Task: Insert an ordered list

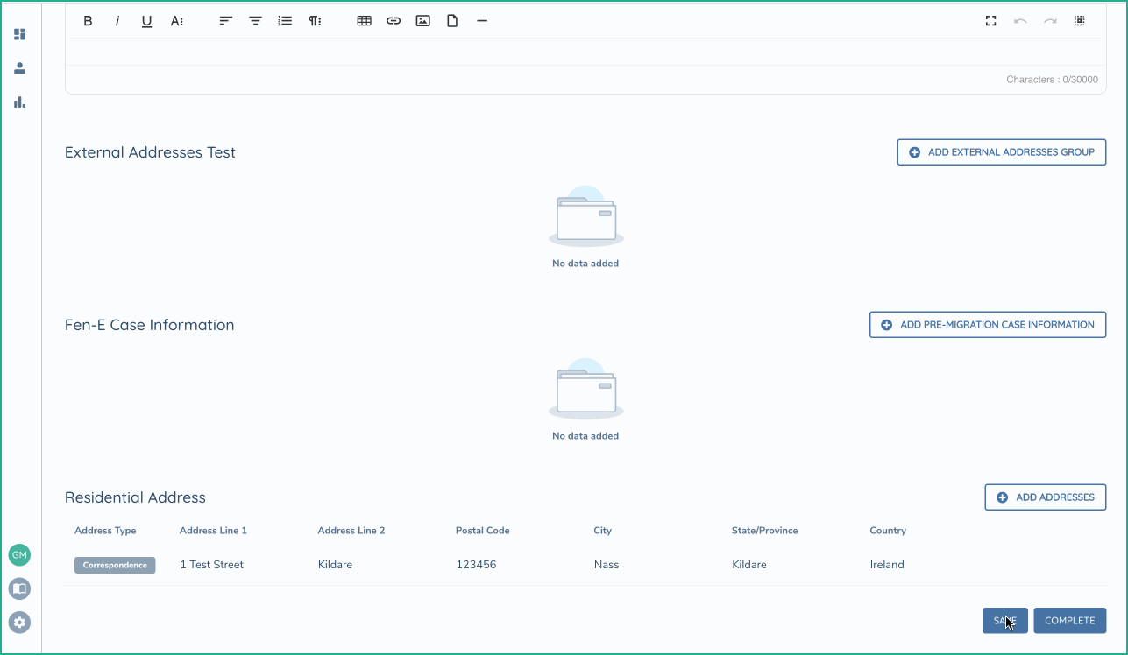Action: coord(285,21)
